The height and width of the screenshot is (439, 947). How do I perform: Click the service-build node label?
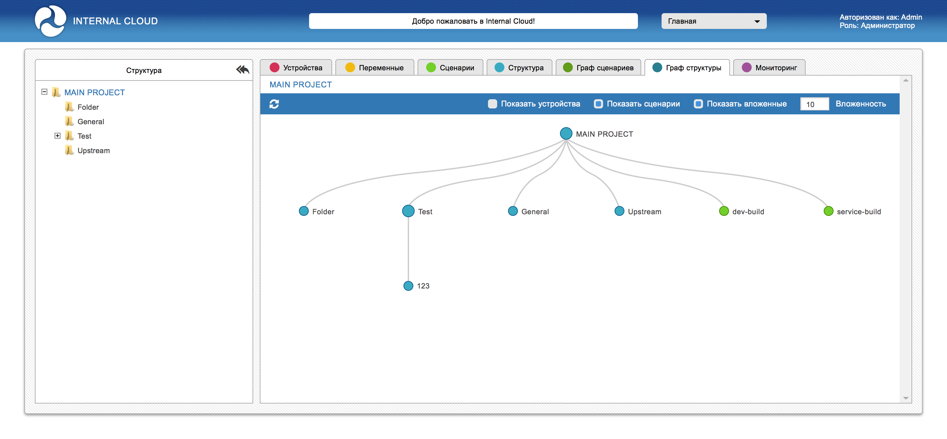coord(859,212)
